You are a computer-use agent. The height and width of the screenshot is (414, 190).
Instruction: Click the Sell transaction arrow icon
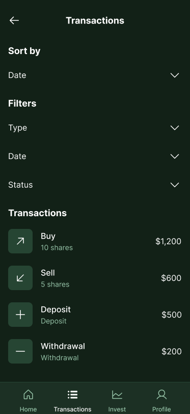[20, 278]
